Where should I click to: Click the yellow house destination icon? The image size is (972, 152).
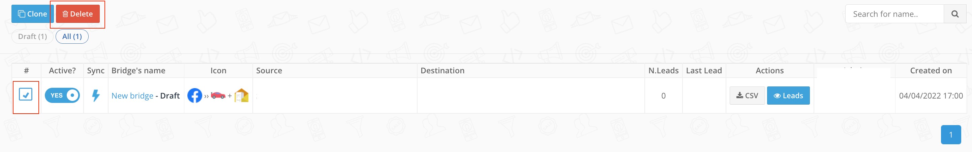click(242, 96)
